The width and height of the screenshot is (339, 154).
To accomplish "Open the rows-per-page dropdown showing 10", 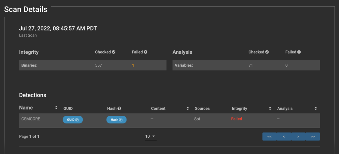I will [x=151, y=136].
